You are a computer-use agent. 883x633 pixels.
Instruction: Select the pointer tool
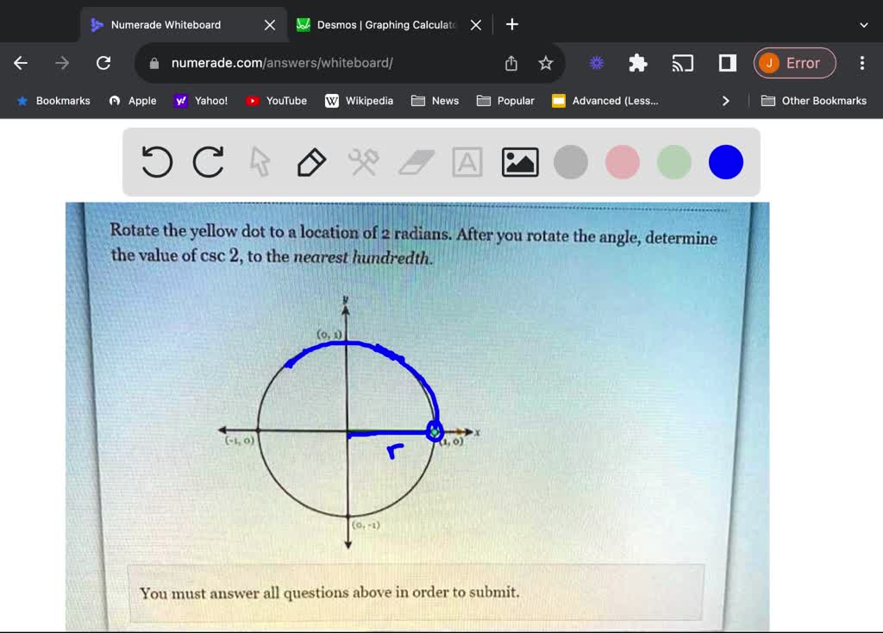(x=260, y=162)
